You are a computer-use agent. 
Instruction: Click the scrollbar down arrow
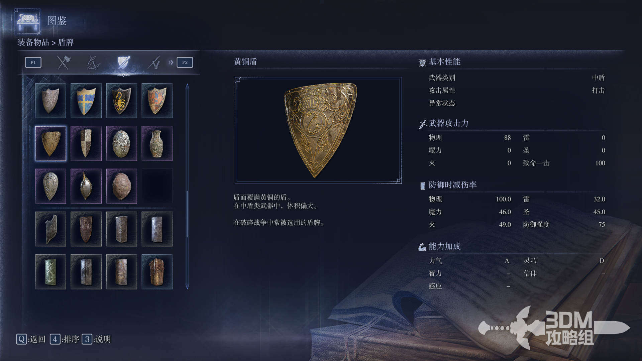187,286
